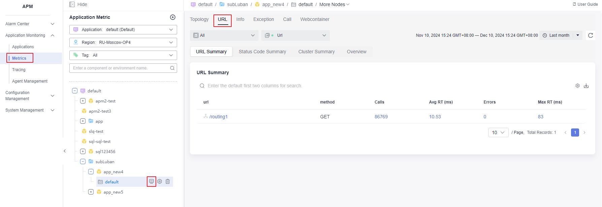Collapse the tree panel with left arrow
This screenshot has width=602, height=207.
tap(65, 151)
